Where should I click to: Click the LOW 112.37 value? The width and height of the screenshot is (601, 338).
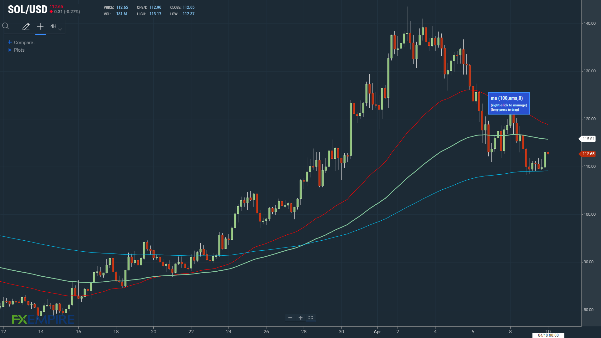[x=188, y=14]
